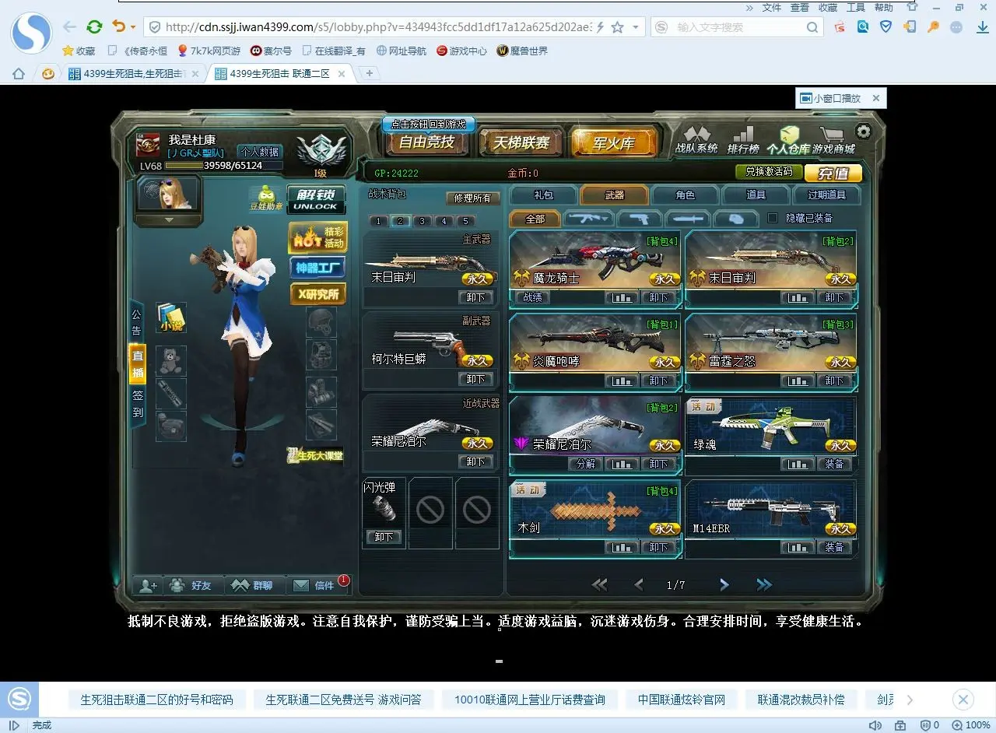The width and height of the screenshot is (996, 733).
Task: Toggle 隐藏已装备 checkbox
Action: [x=773, y=218]
